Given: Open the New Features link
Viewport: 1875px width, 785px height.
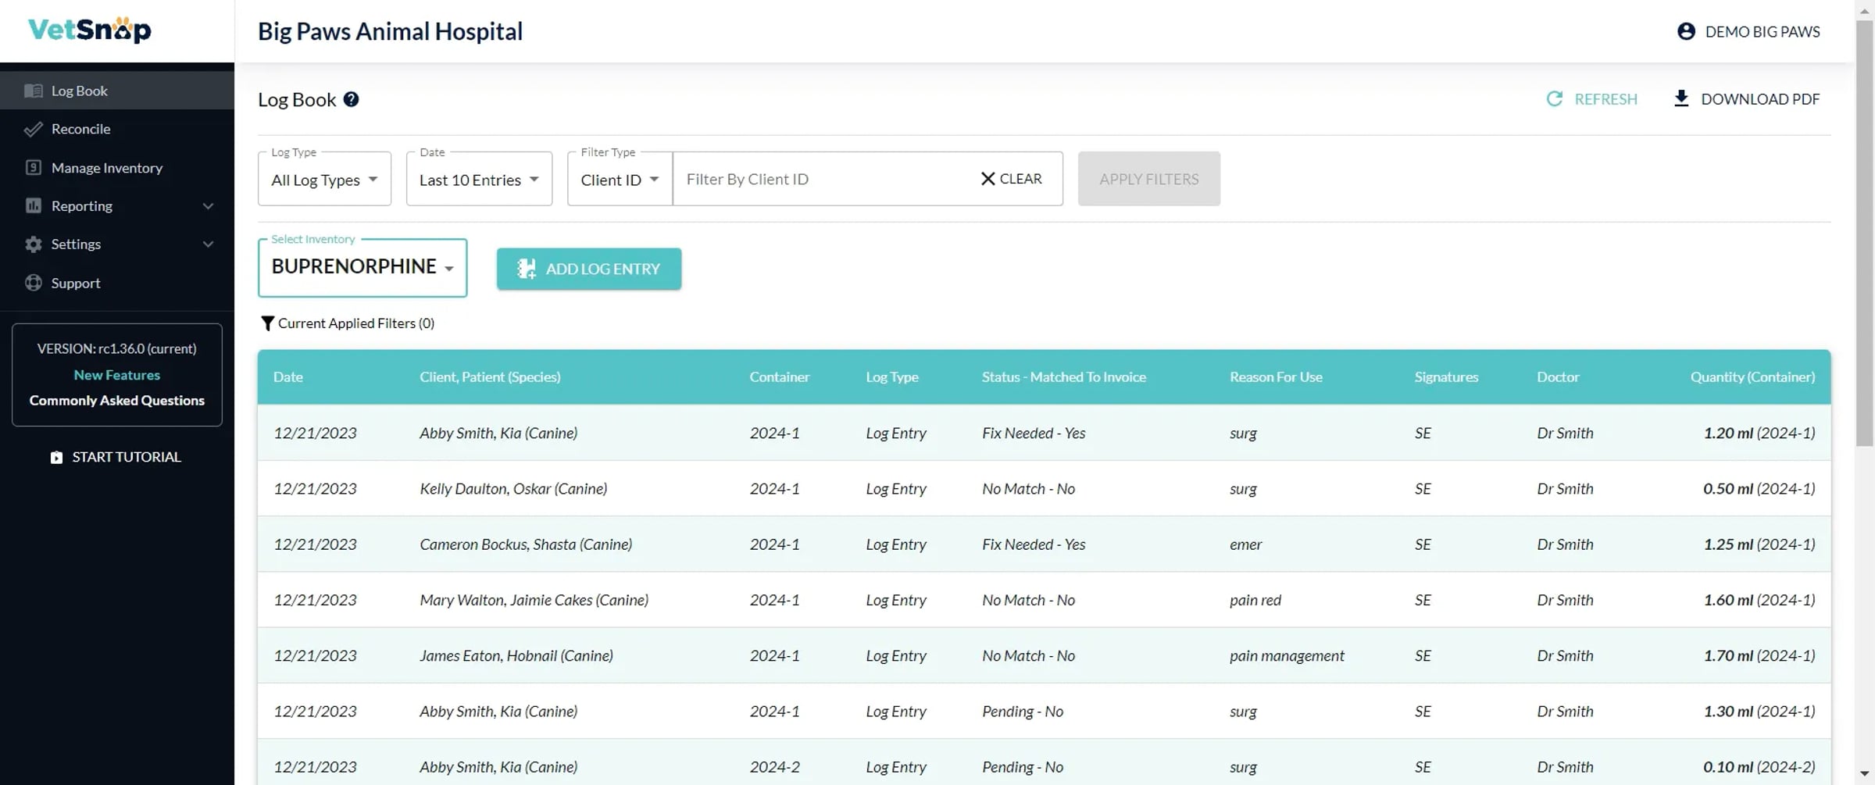Looking at the screenshot, I should click(116, 374).
